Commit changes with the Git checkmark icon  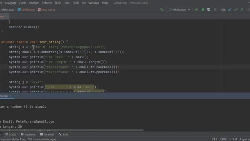[236, 9]
